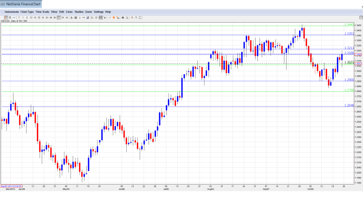Click the 1.2798 green level label
The width and height of the screenshot is (363, 204).
[x=349, y=90]
